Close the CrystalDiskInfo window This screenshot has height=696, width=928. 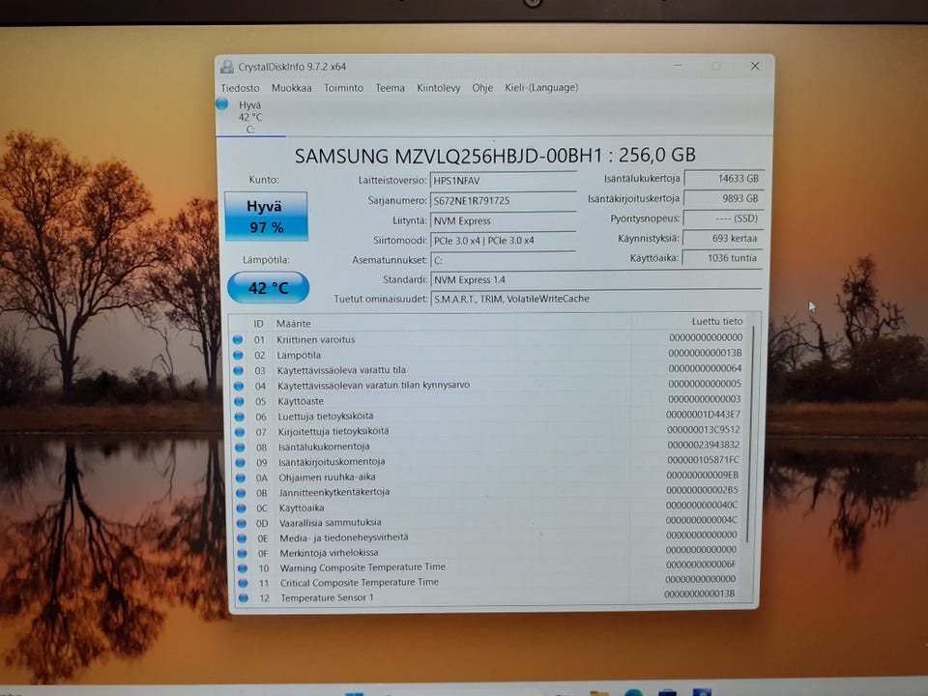(755, 66)
